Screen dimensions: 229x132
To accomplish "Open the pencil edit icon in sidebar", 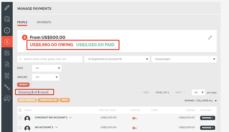I will pos(7,8).
